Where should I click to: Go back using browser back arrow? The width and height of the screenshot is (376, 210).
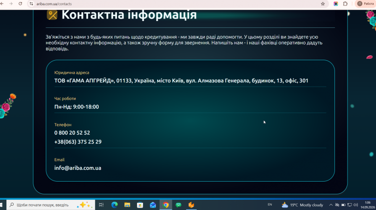click(2, 4)
